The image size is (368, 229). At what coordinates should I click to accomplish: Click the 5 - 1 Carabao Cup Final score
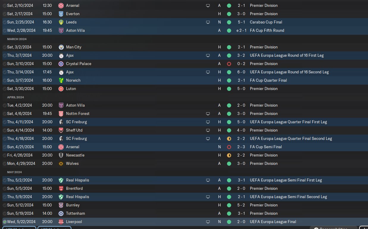point(241,22)
